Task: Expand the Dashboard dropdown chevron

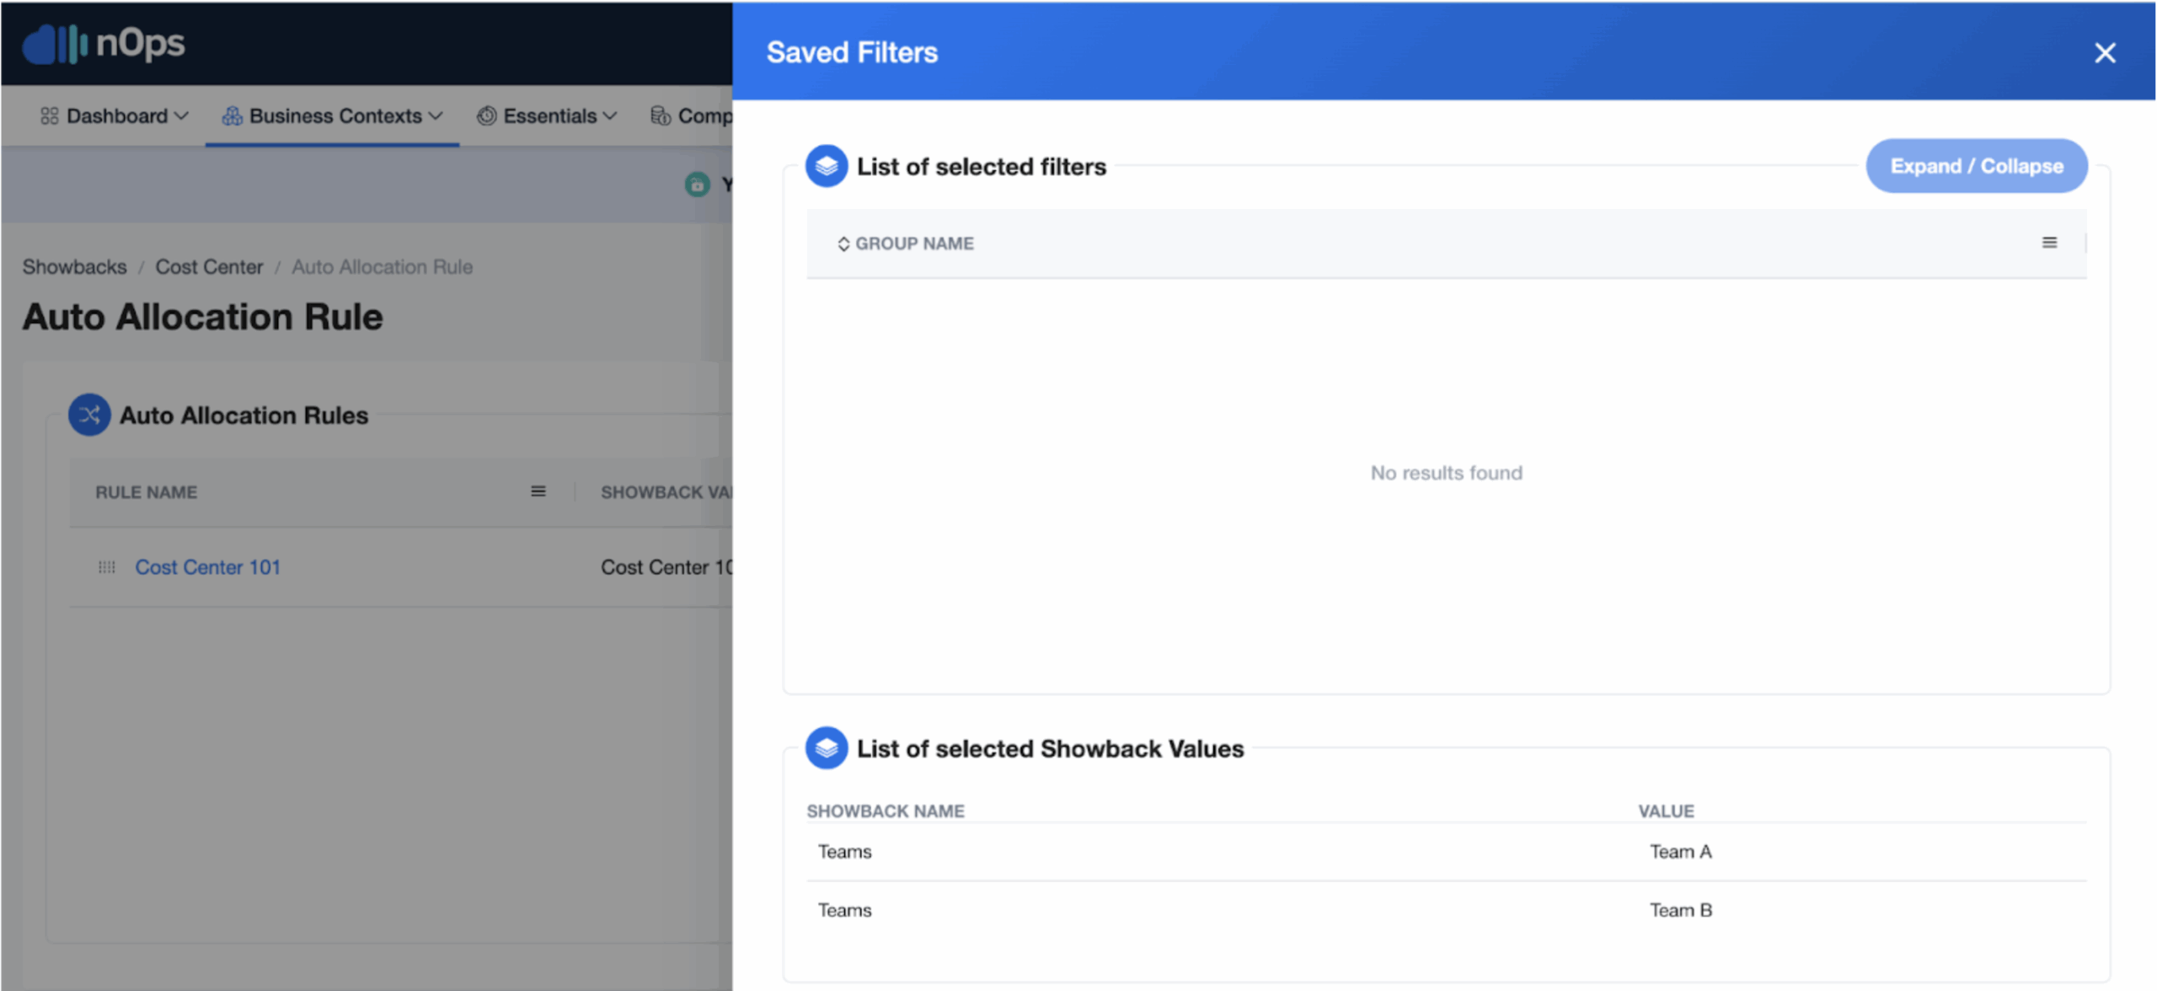Action: (x=181, y=116)
